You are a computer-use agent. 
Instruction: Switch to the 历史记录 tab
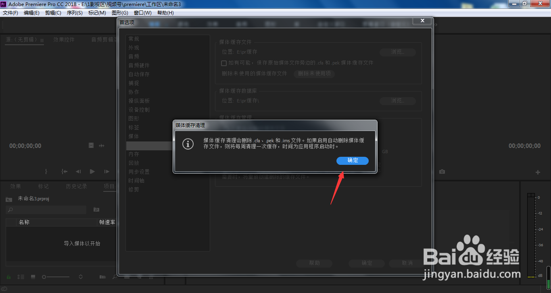(76, 186)
